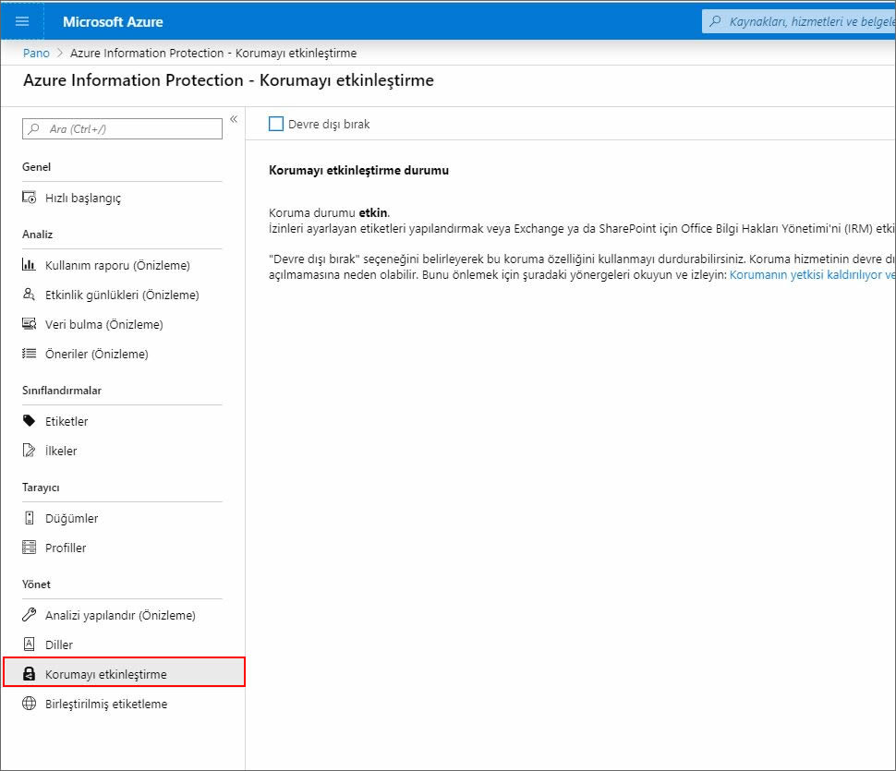Click the Genel section heading
Image resolution: width=896 pixels, height=771 pixels.
[x=37, y=167]
